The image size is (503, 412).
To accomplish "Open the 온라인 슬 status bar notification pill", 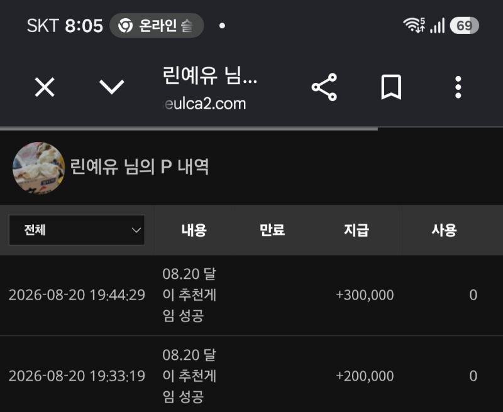I will point(157,25).
